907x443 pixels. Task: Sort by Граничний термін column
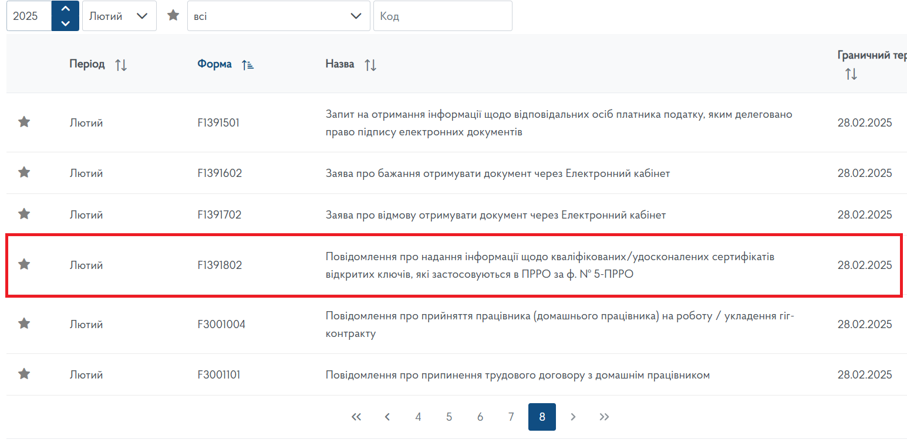tap(851, 74)
